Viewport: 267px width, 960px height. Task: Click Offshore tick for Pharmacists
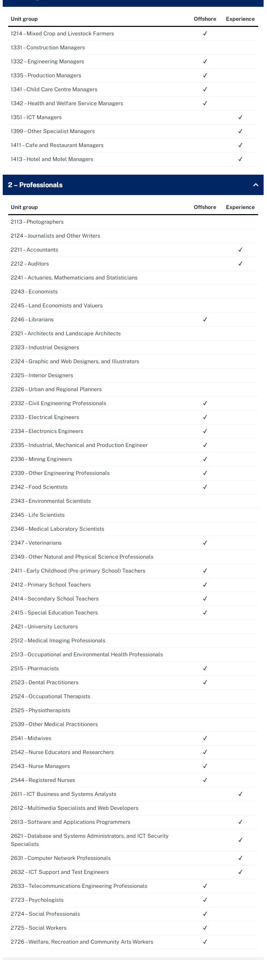[205, 668]
